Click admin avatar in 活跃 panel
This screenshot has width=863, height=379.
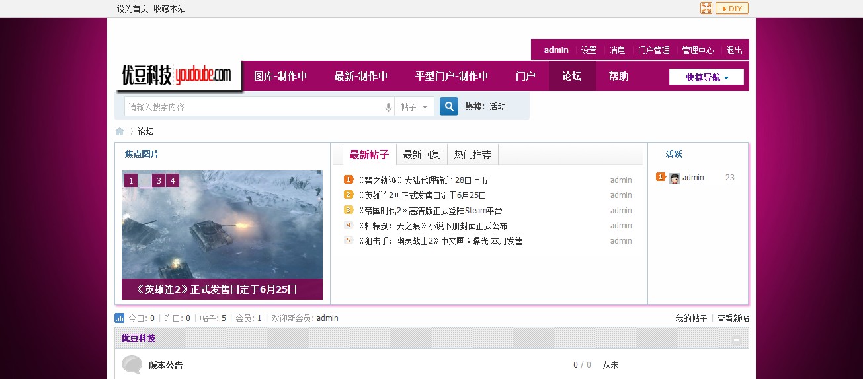click(675, 178)
